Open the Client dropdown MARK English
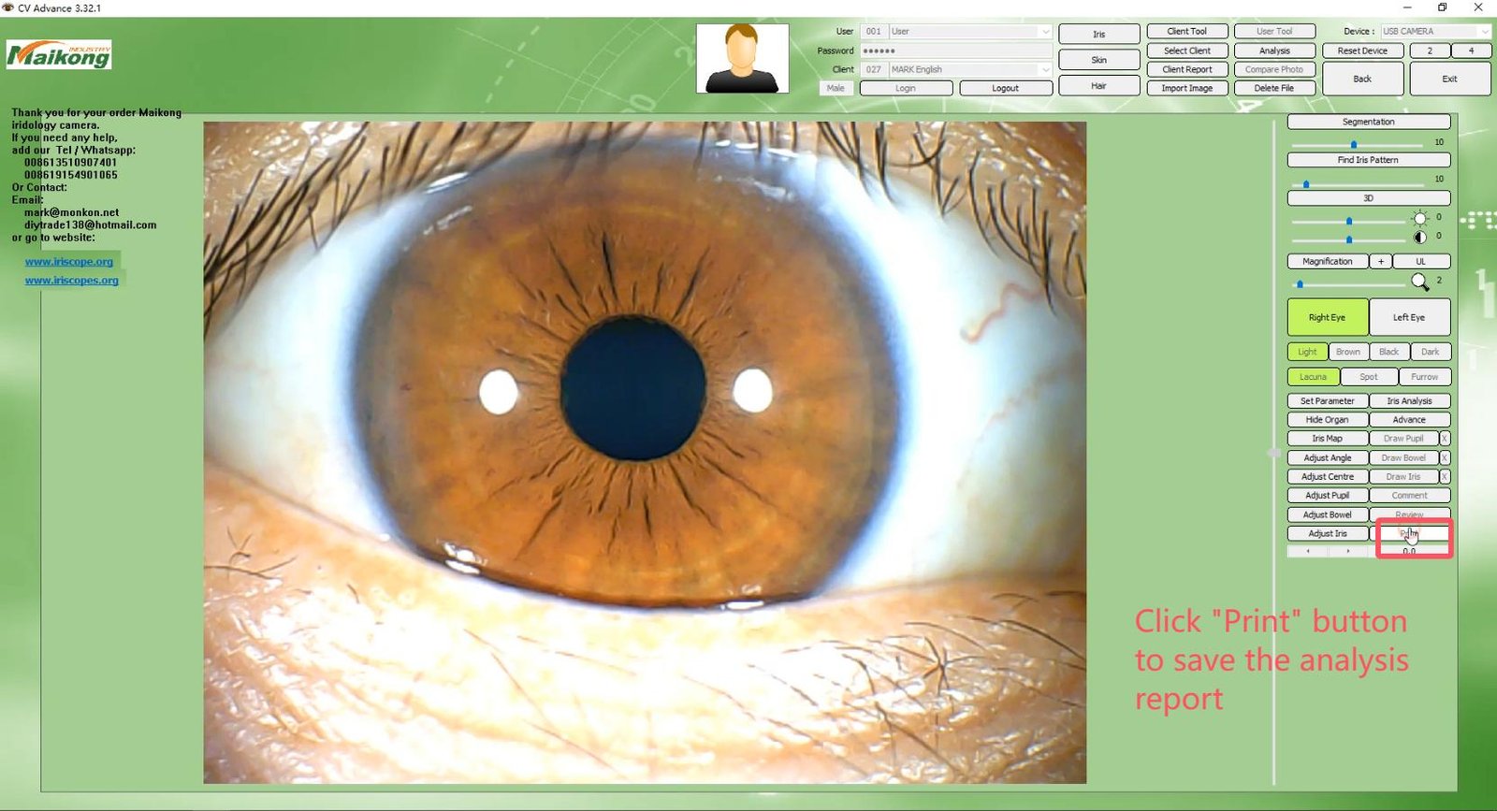Screen dimensions: 1497x811 (x=1045, y=69)
